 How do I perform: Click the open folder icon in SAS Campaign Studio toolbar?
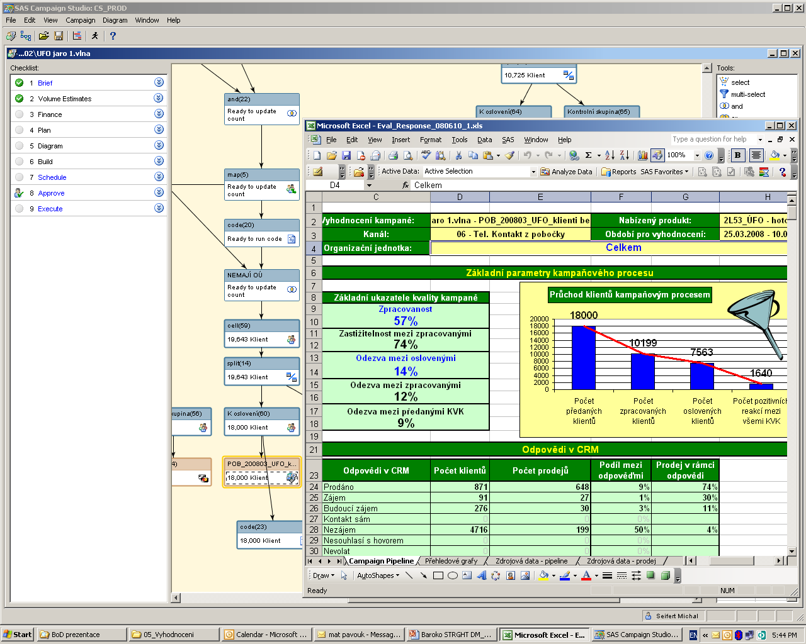pyautogui.click(x=44, y=36)
